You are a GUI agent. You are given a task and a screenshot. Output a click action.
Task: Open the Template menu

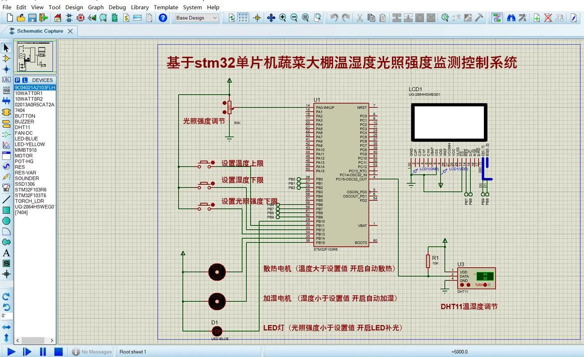tap(166, 7)
